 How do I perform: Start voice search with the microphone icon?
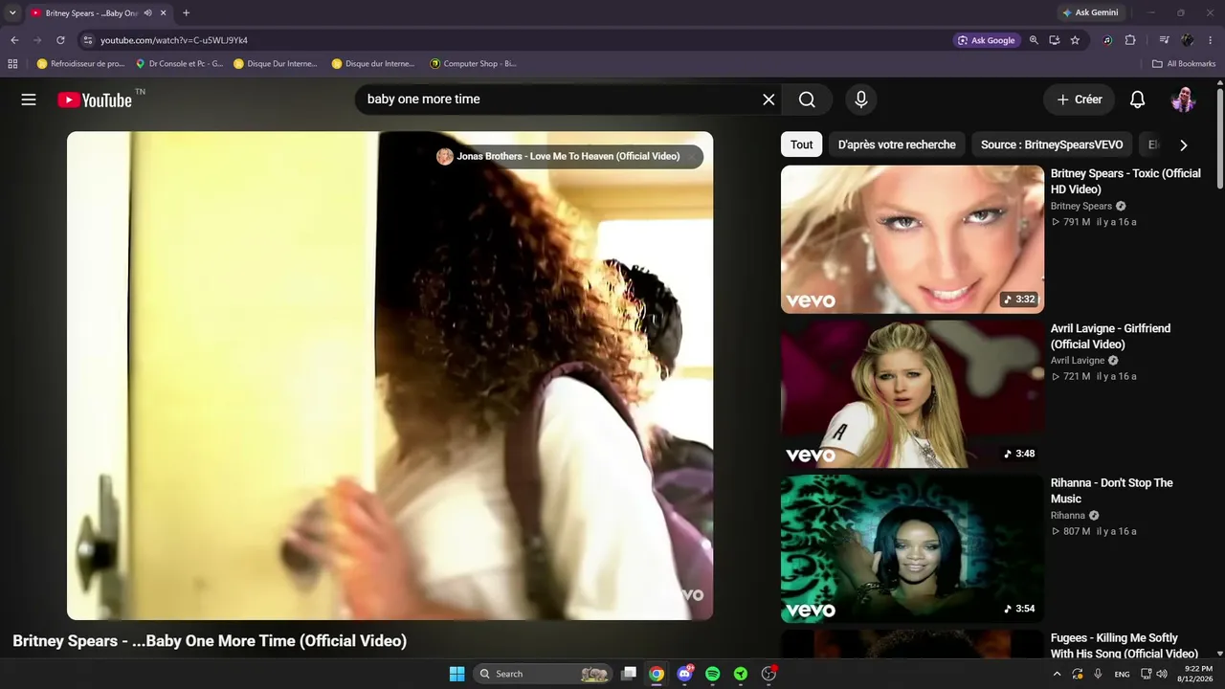pos(861,100)
